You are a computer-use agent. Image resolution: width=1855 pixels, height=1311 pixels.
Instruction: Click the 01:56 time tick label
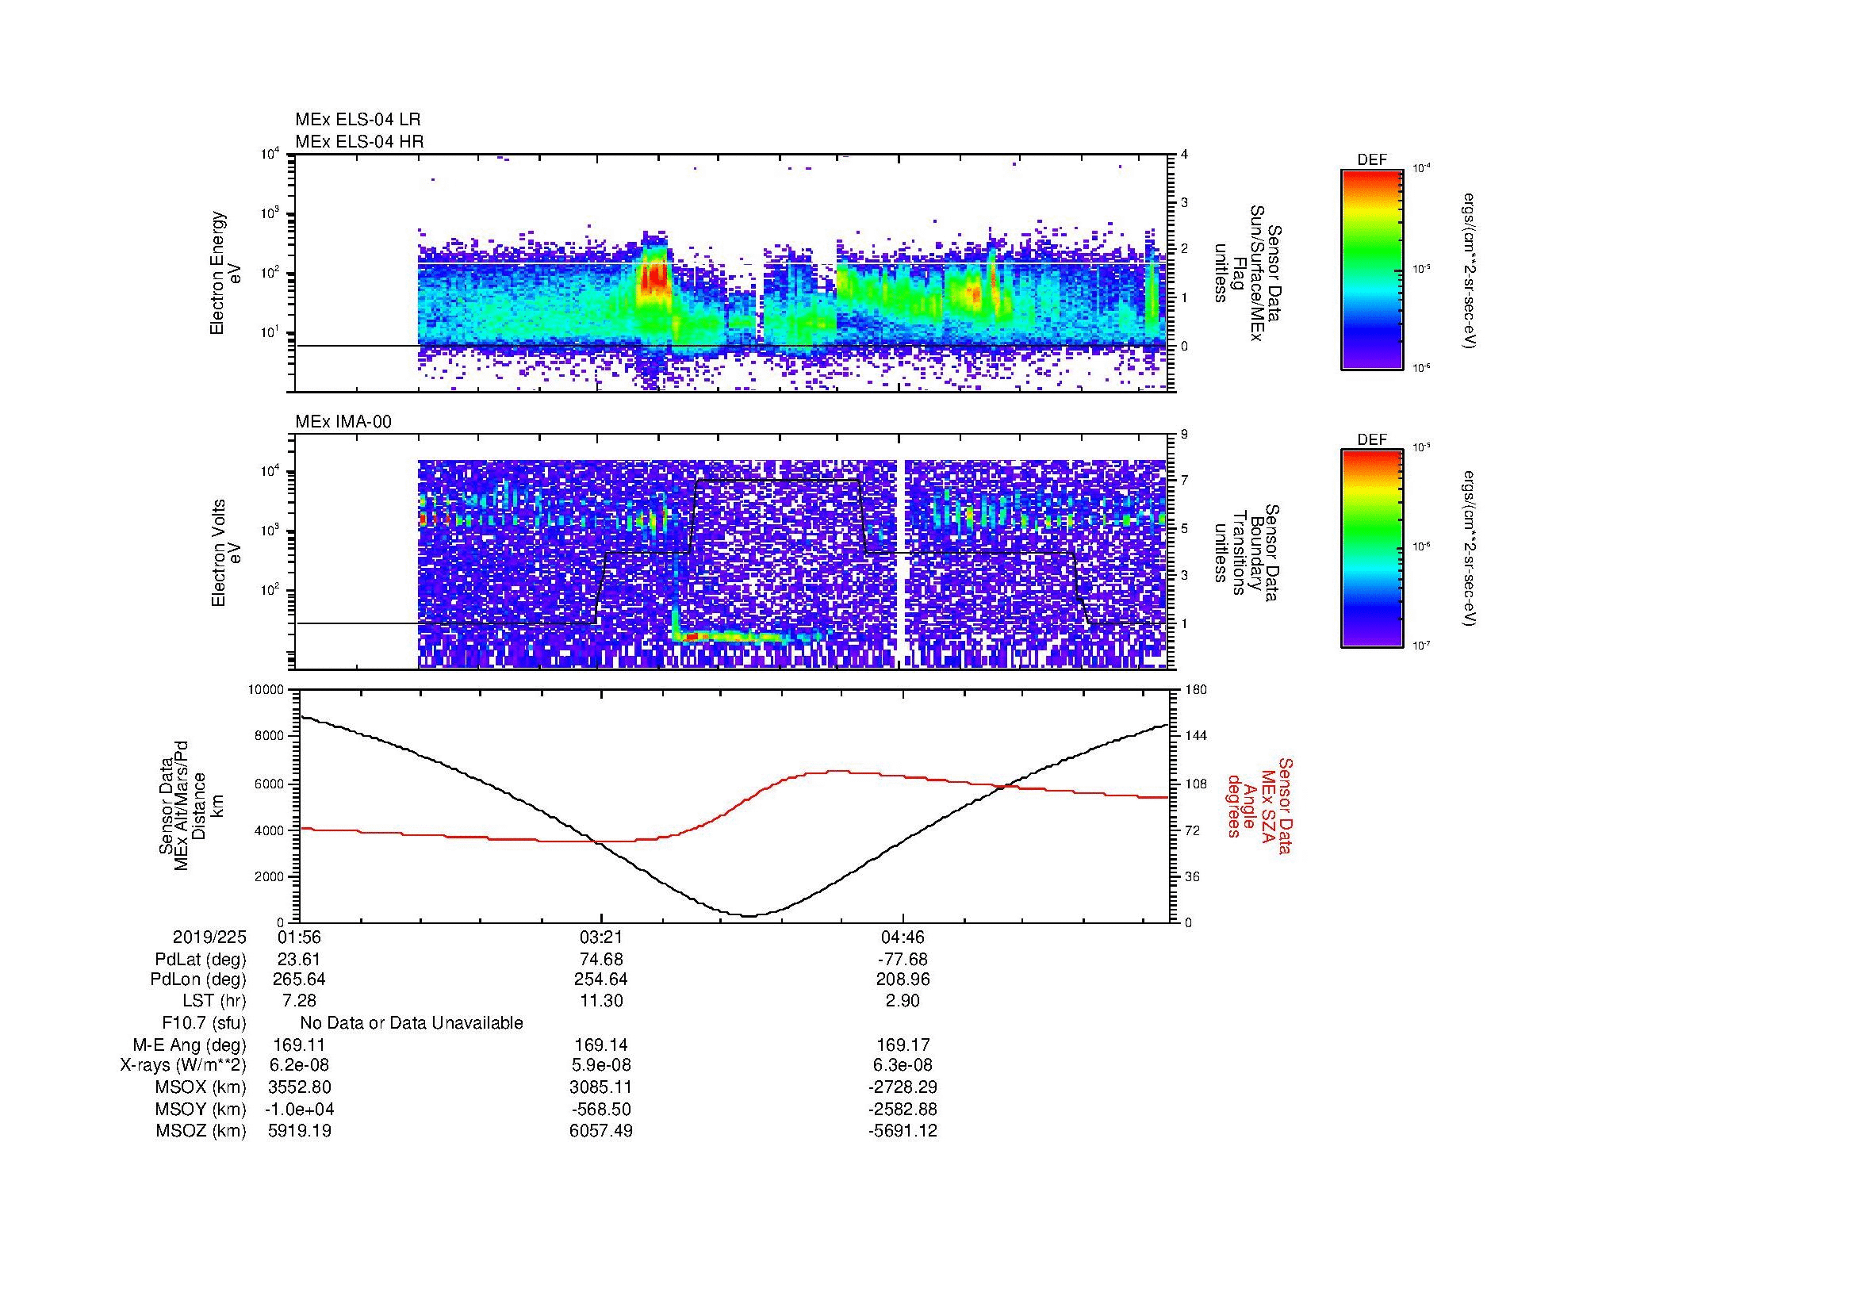pos(299,937)
